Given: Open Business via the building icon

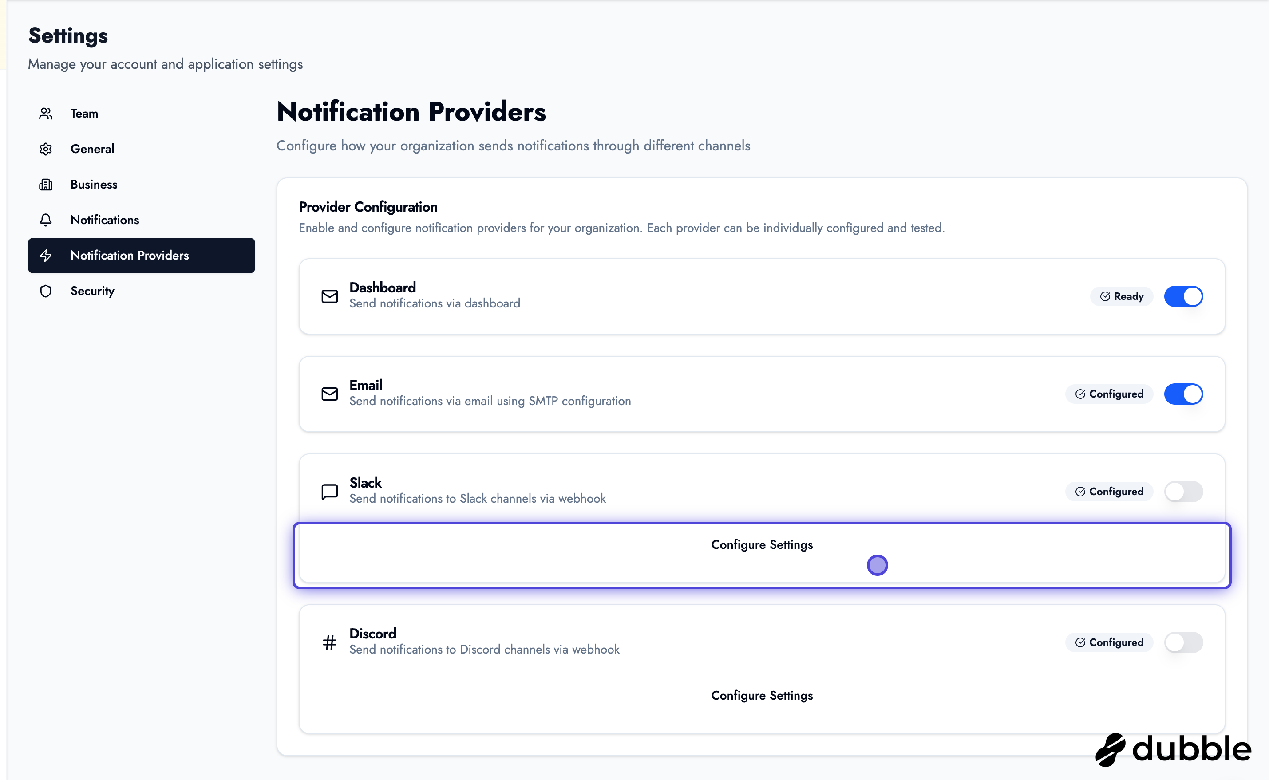Looking at the screenshot, I should (x=45, y=184).
